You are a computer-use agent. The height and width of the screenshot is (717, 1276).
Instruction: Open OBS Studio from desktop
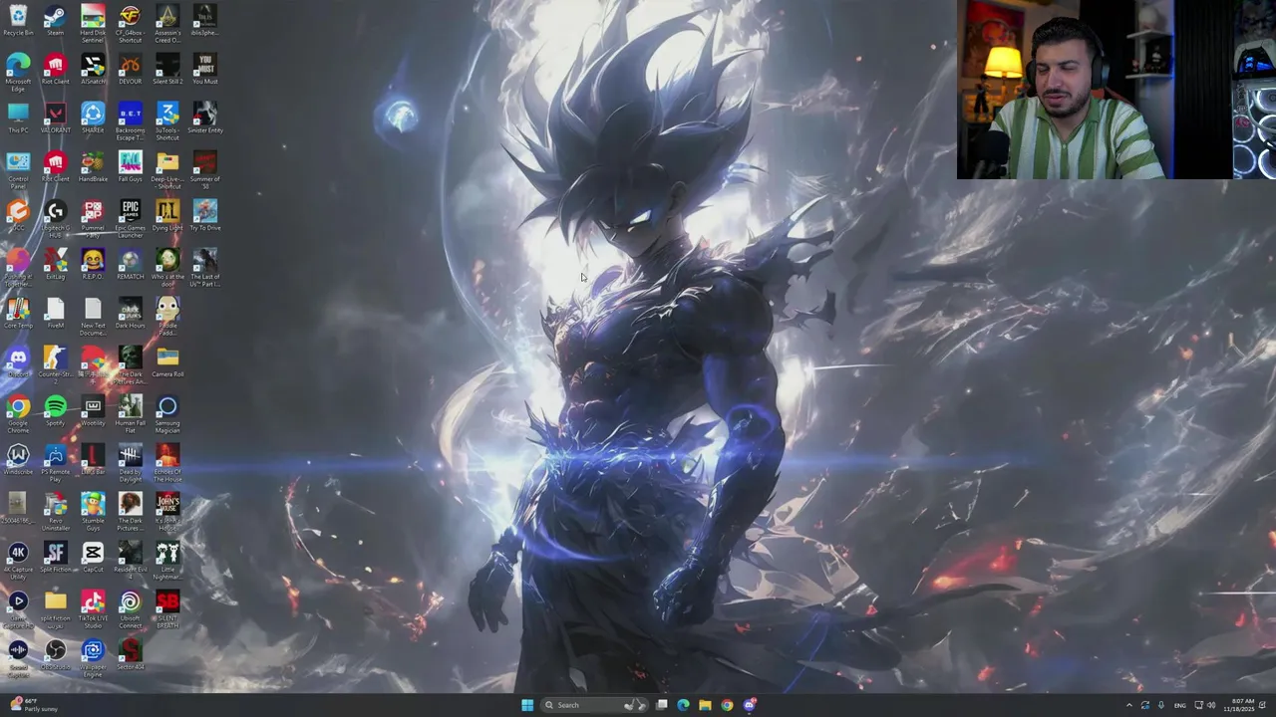[55, 654]
